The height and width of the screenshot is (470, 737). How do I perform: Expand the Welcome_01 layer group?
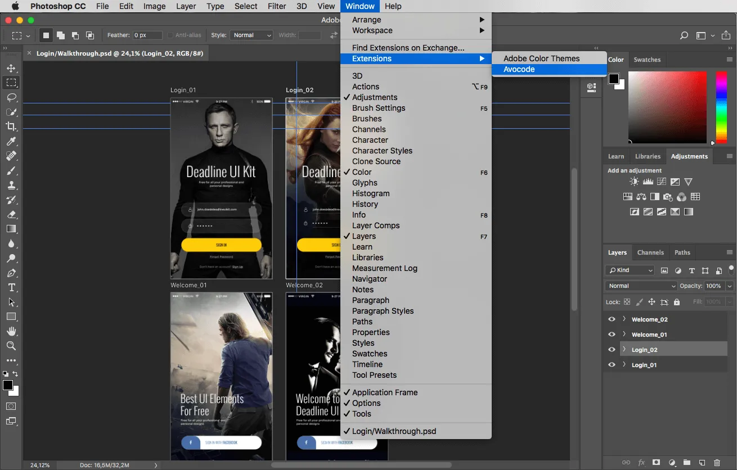coord(624,335)
